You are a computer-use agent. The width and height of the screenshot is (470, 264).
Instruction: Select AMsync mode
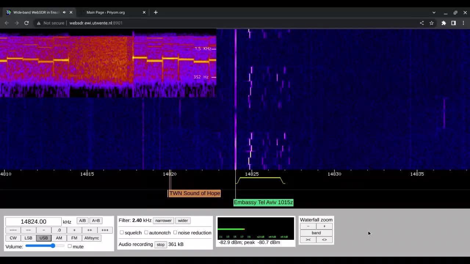(91, 238)
